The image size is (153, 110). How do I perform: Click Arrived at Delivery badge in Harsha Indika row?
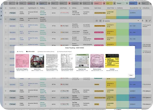[x=99, y=32]
